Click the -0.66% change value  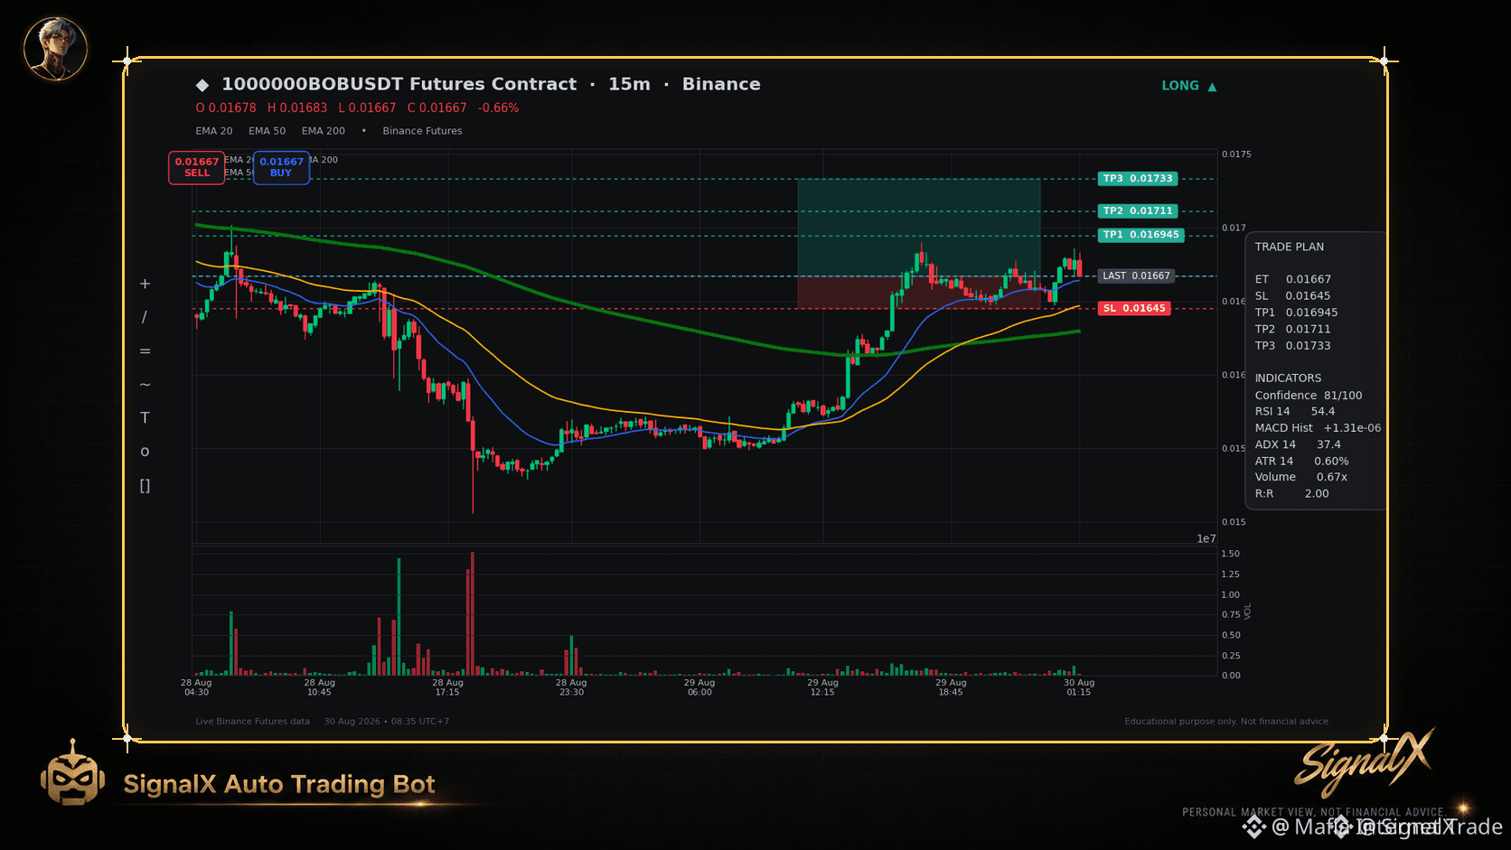[498, 108]
